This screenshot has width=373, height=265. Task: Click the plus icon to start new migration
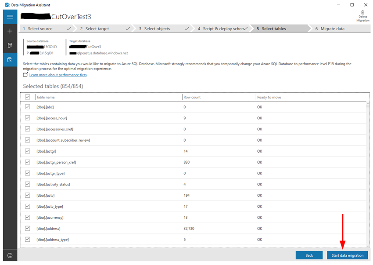(9, 31)
